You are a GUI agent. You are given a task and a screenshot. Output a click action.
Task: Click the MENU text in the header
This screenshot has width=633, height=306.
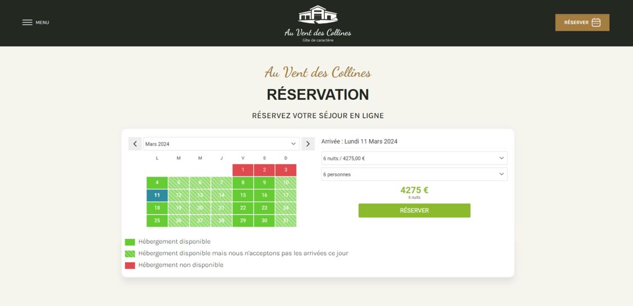click(42, 22)
